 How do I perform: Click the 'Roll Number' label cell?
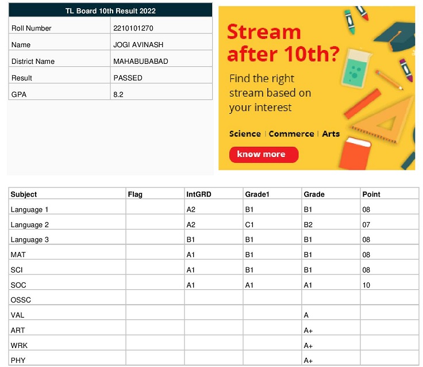[x=60, y=26]
